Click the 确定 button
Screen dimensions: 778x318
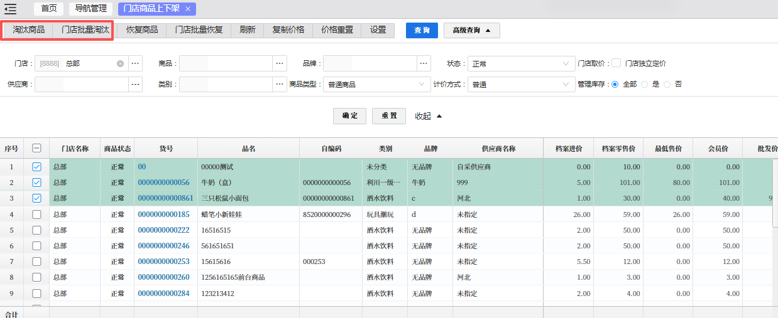click(349, 116)
